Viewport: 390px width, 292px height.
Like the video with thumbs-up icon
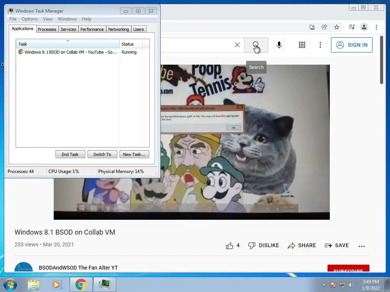point(230,246)
